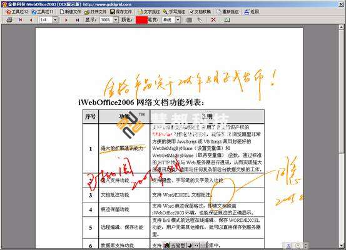Click the 重新批注 re-annotate button

pyautogui.click(x=228, y=12)
